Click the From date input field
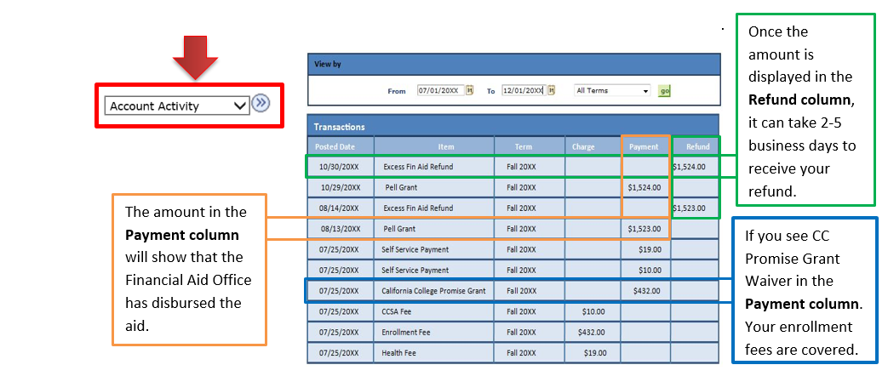The height and width of the screenshot is (382, 888). point(438,90)
